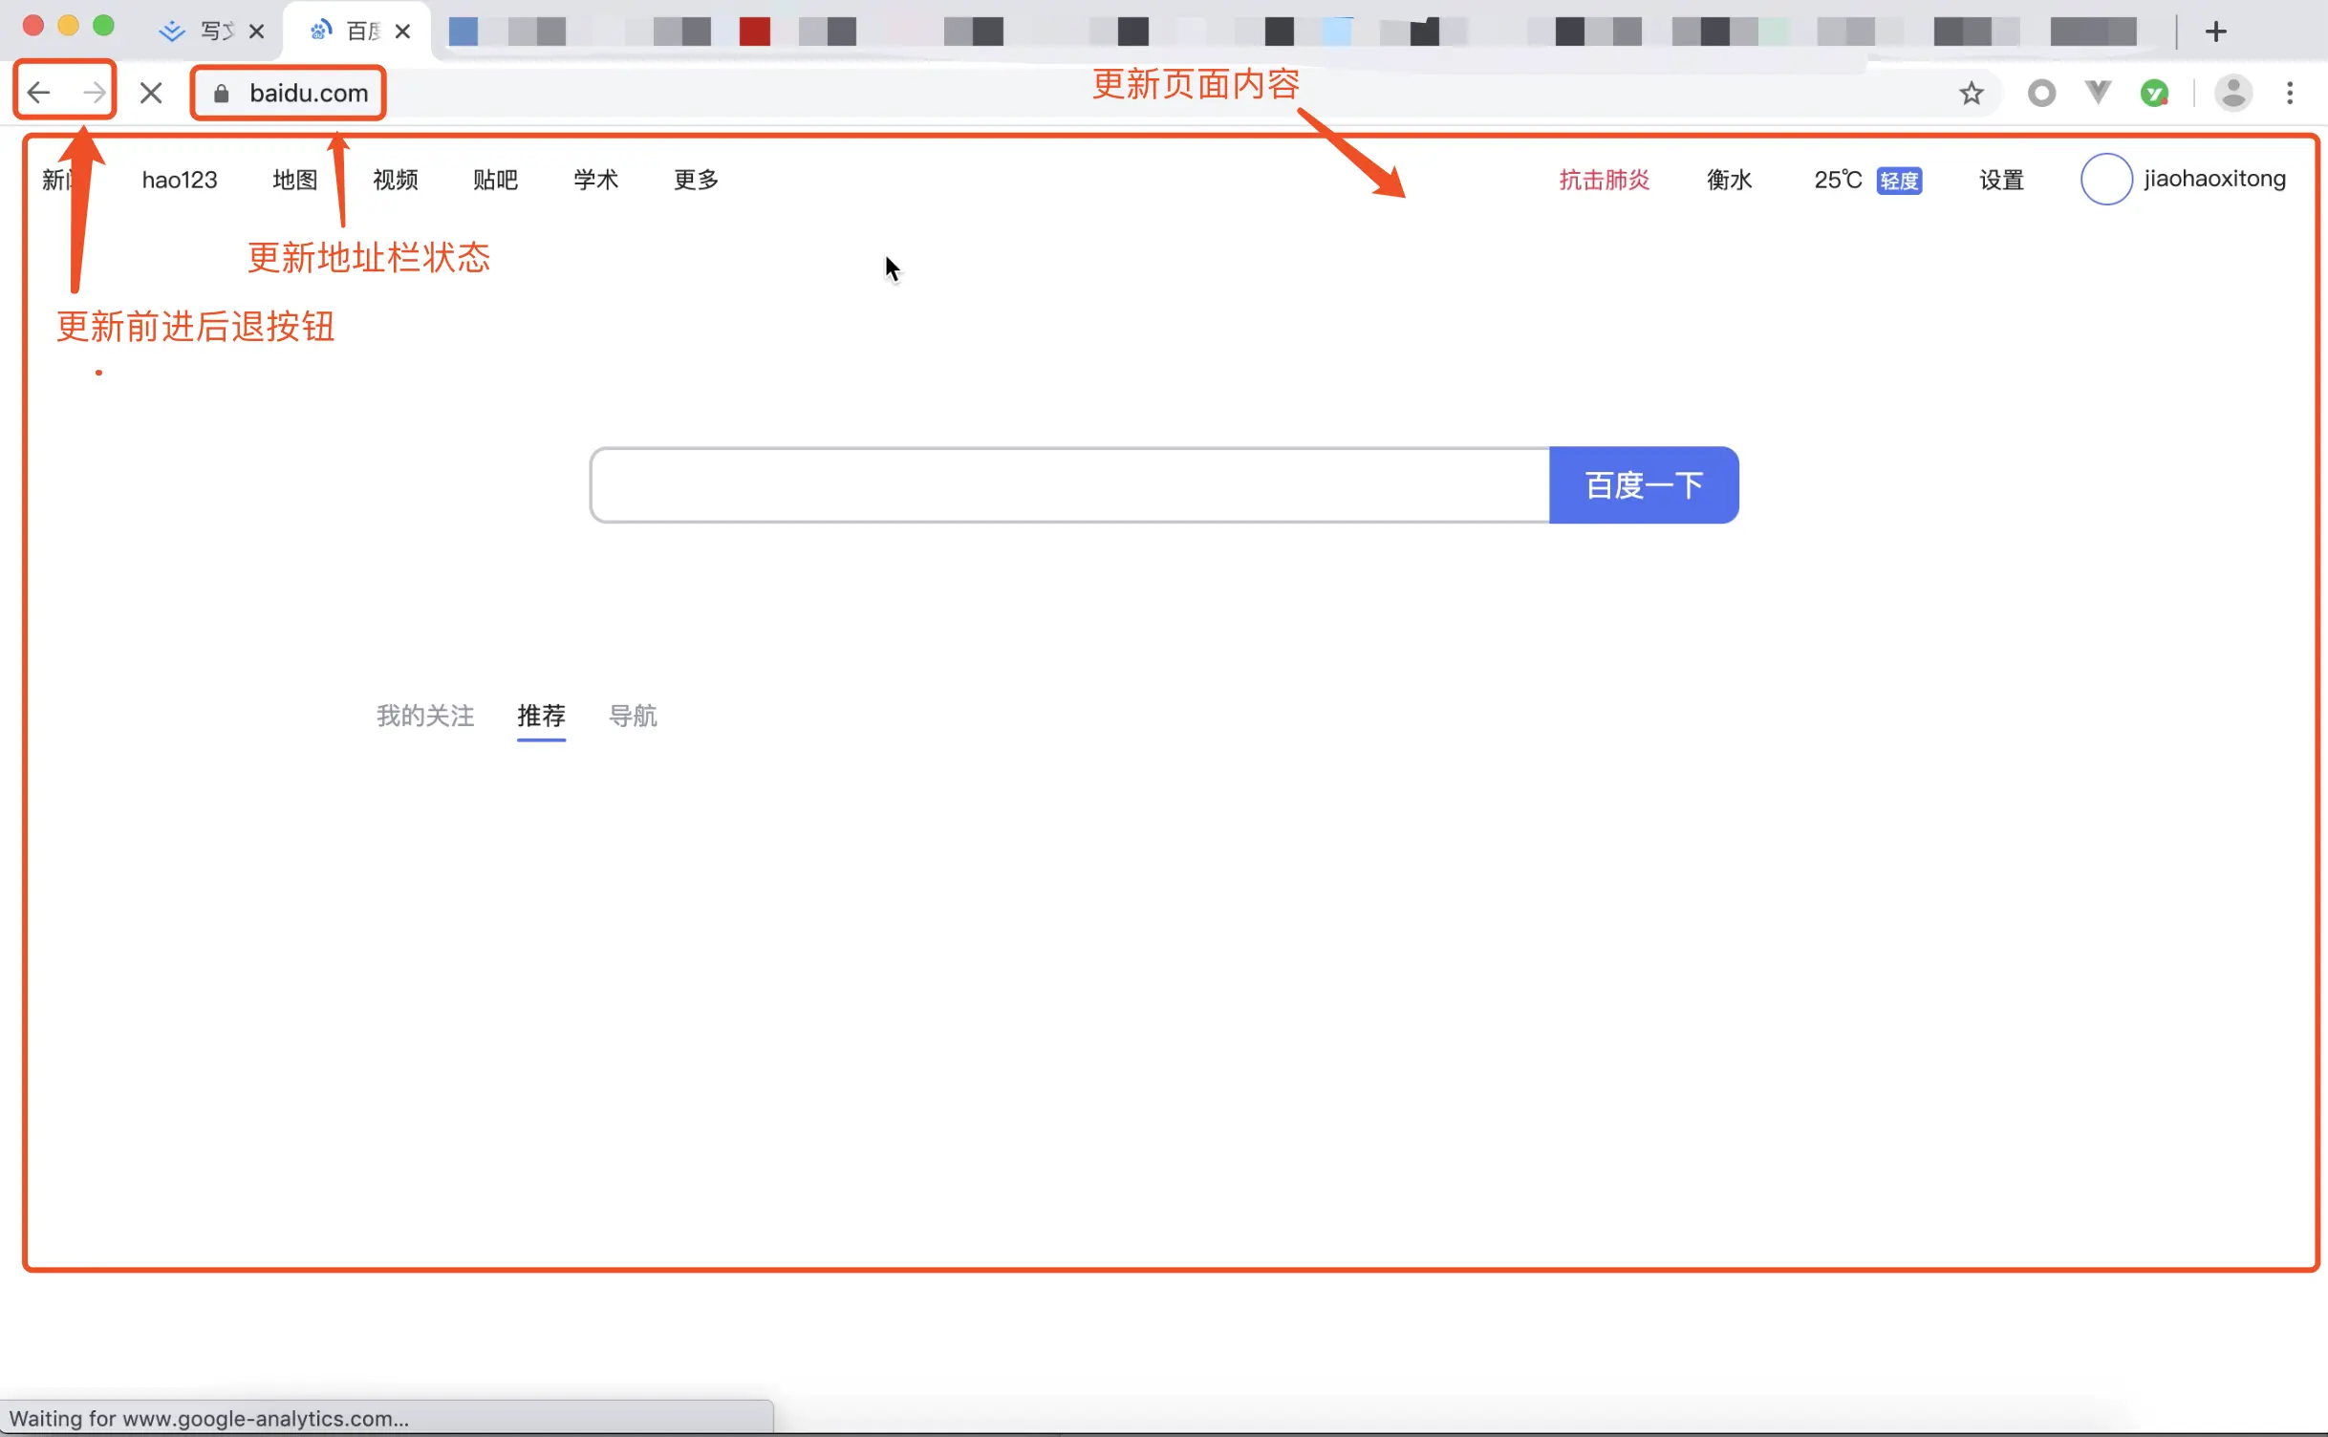Click the Baidu search input box
This screenshot has height=1437, width=2328.
click(x=1070, y=485)
